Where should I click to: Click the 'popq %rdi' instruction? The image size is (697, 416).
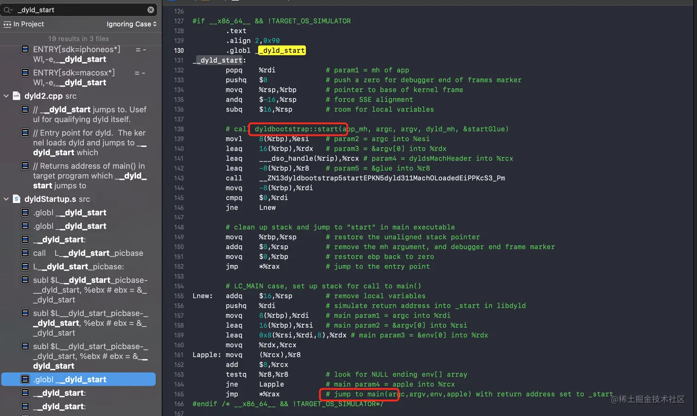tap(250, 70)
